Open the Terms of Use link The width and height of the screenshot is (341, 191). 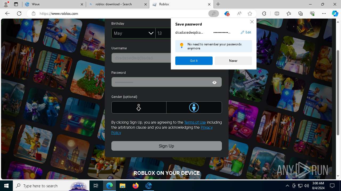tap(195, 122)
